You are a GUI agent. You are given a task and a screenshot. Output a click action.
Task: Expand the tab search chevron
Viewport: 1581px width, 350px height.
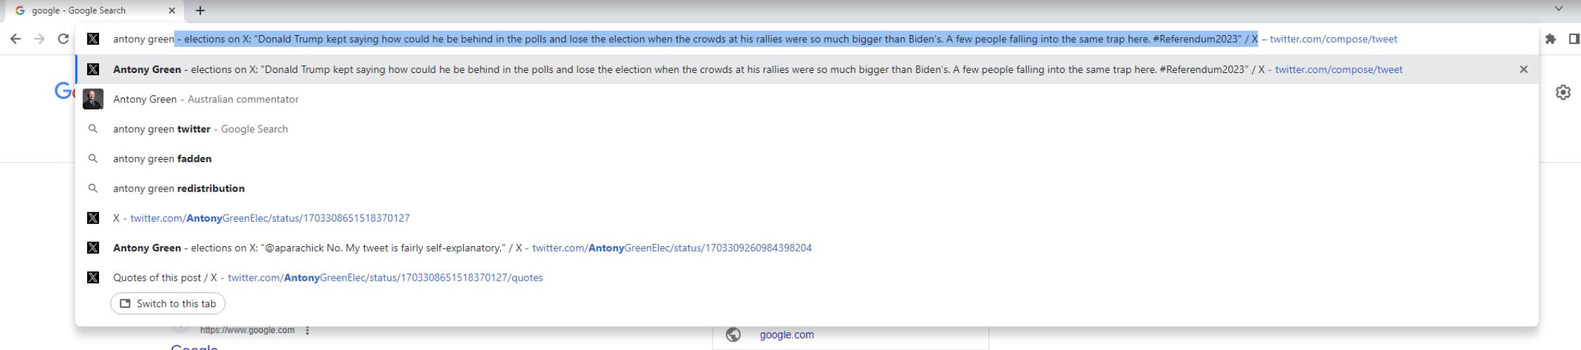pos(1559,9)
